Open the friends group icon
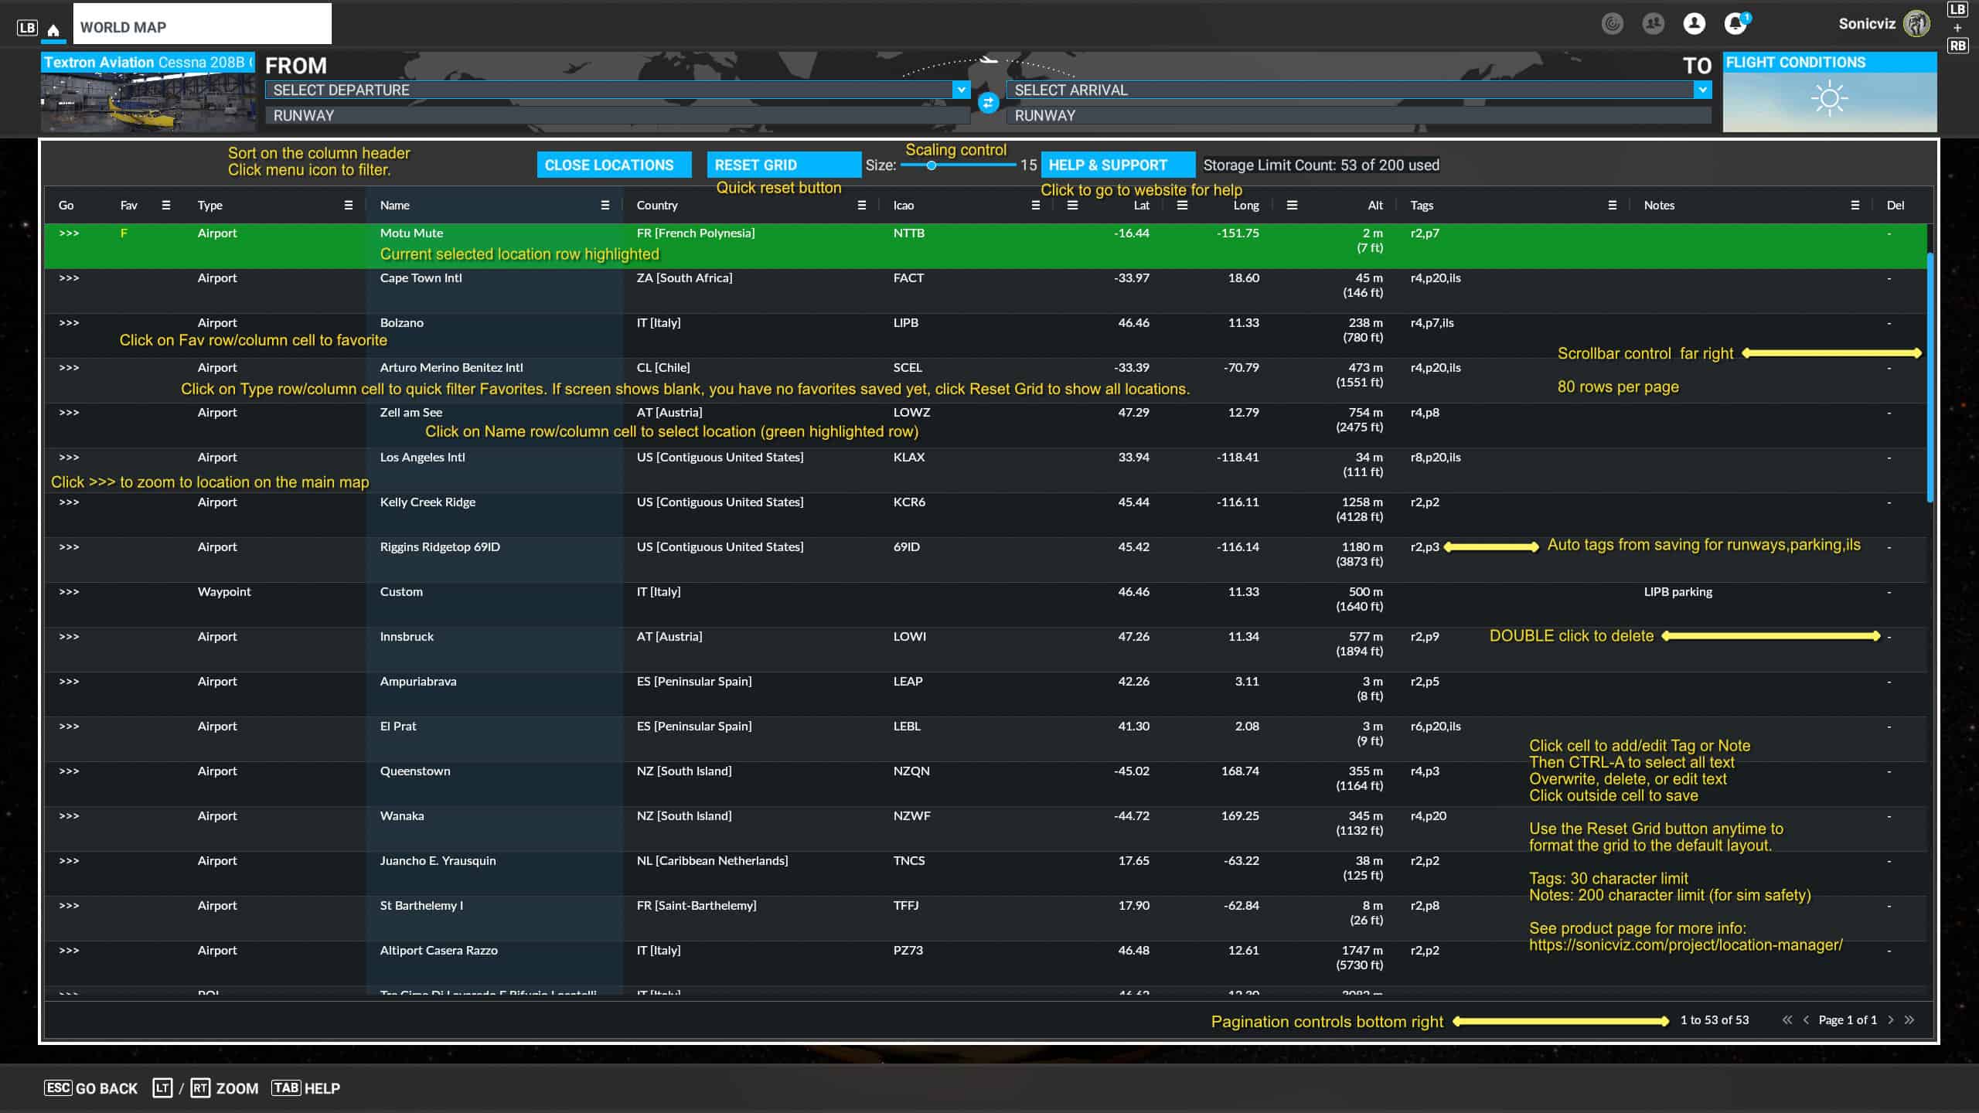This screenshot has width=1979, height=1113. 1653,24
